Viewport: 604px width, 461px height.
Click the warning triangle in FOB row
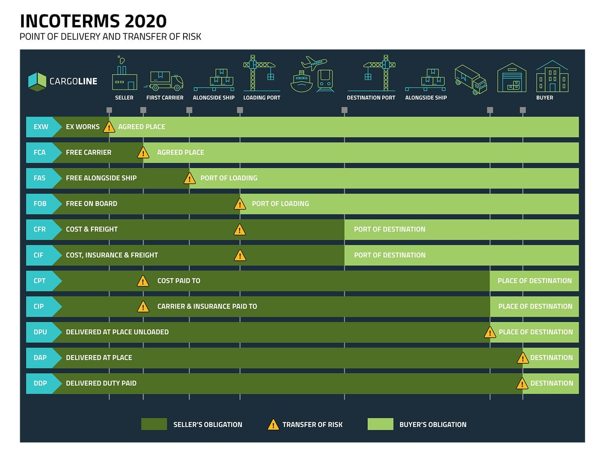point(240,204)
